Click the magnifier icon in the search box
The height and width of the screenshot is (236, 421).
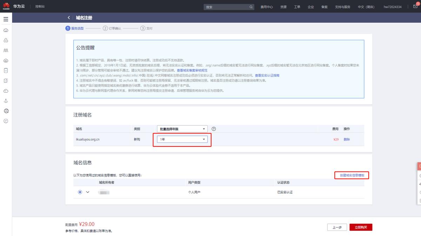(251, 7)
